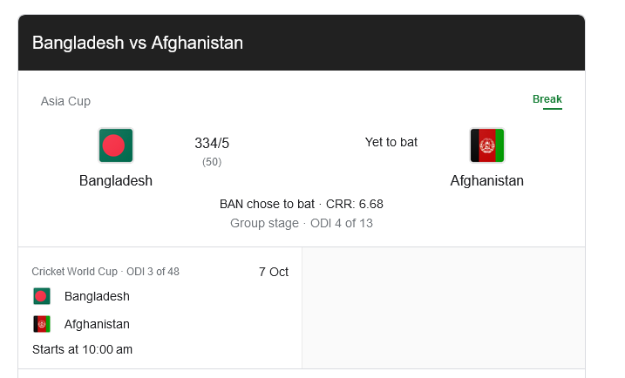Click Group stage ODI 4 of 13
Screen dimensions: 625x378
[302, 223]
